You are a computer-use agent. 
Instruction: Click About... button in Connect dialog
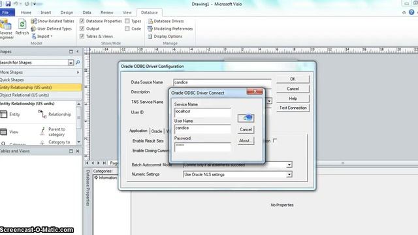tap(246, 141)
